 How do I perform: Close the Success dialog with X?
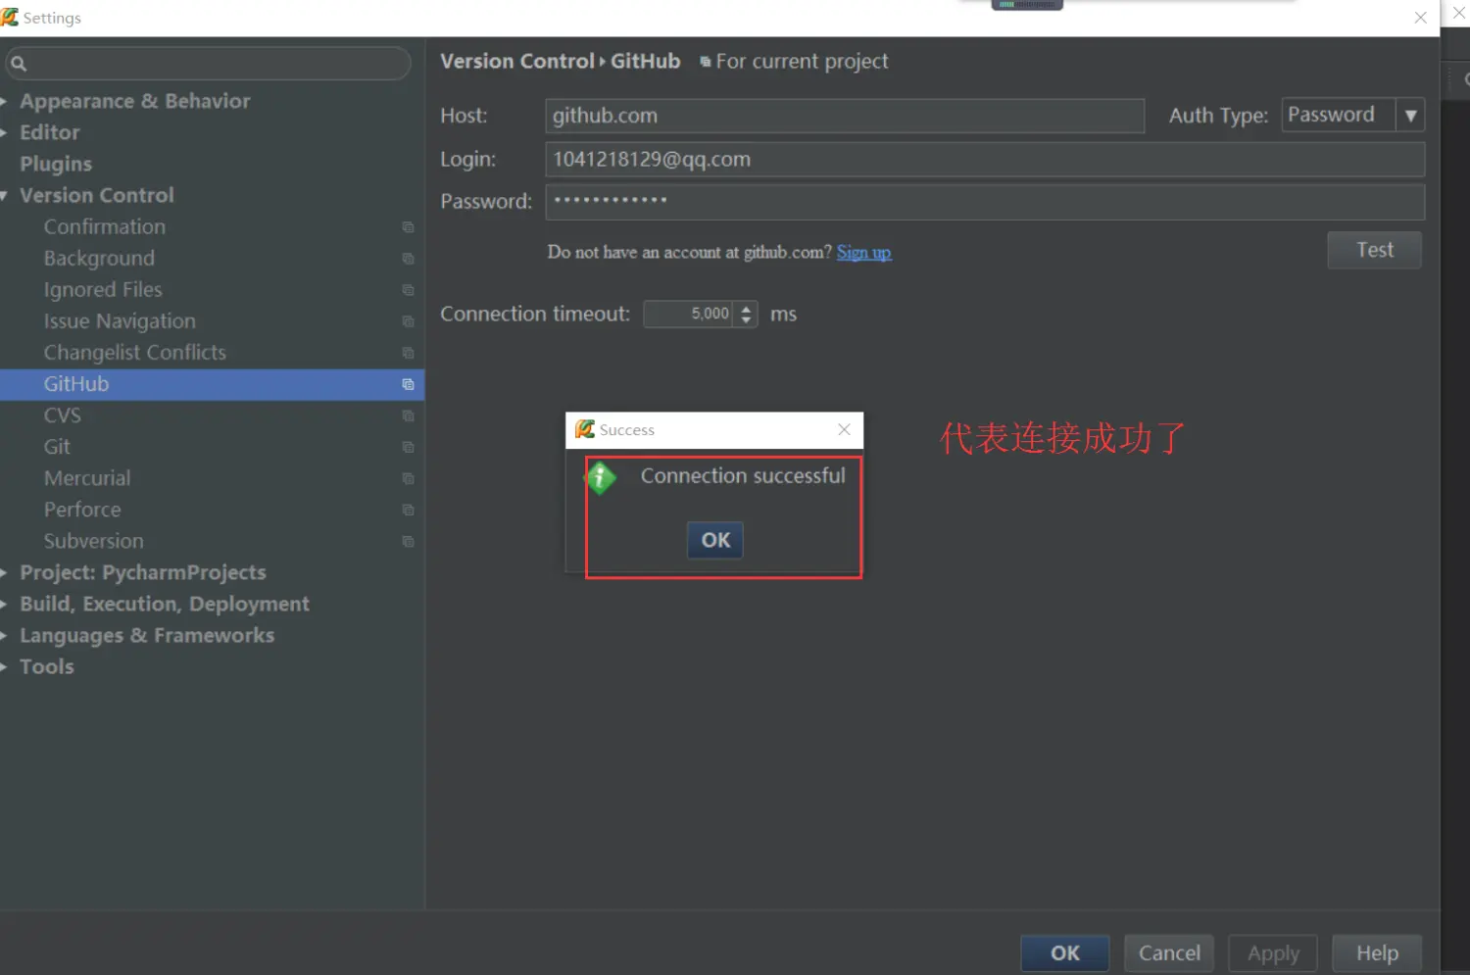click(x=844, y=429)
